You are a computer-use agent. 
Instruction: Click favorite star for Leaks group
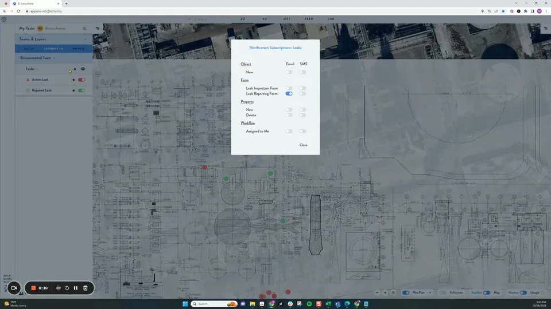pos(75,69)
